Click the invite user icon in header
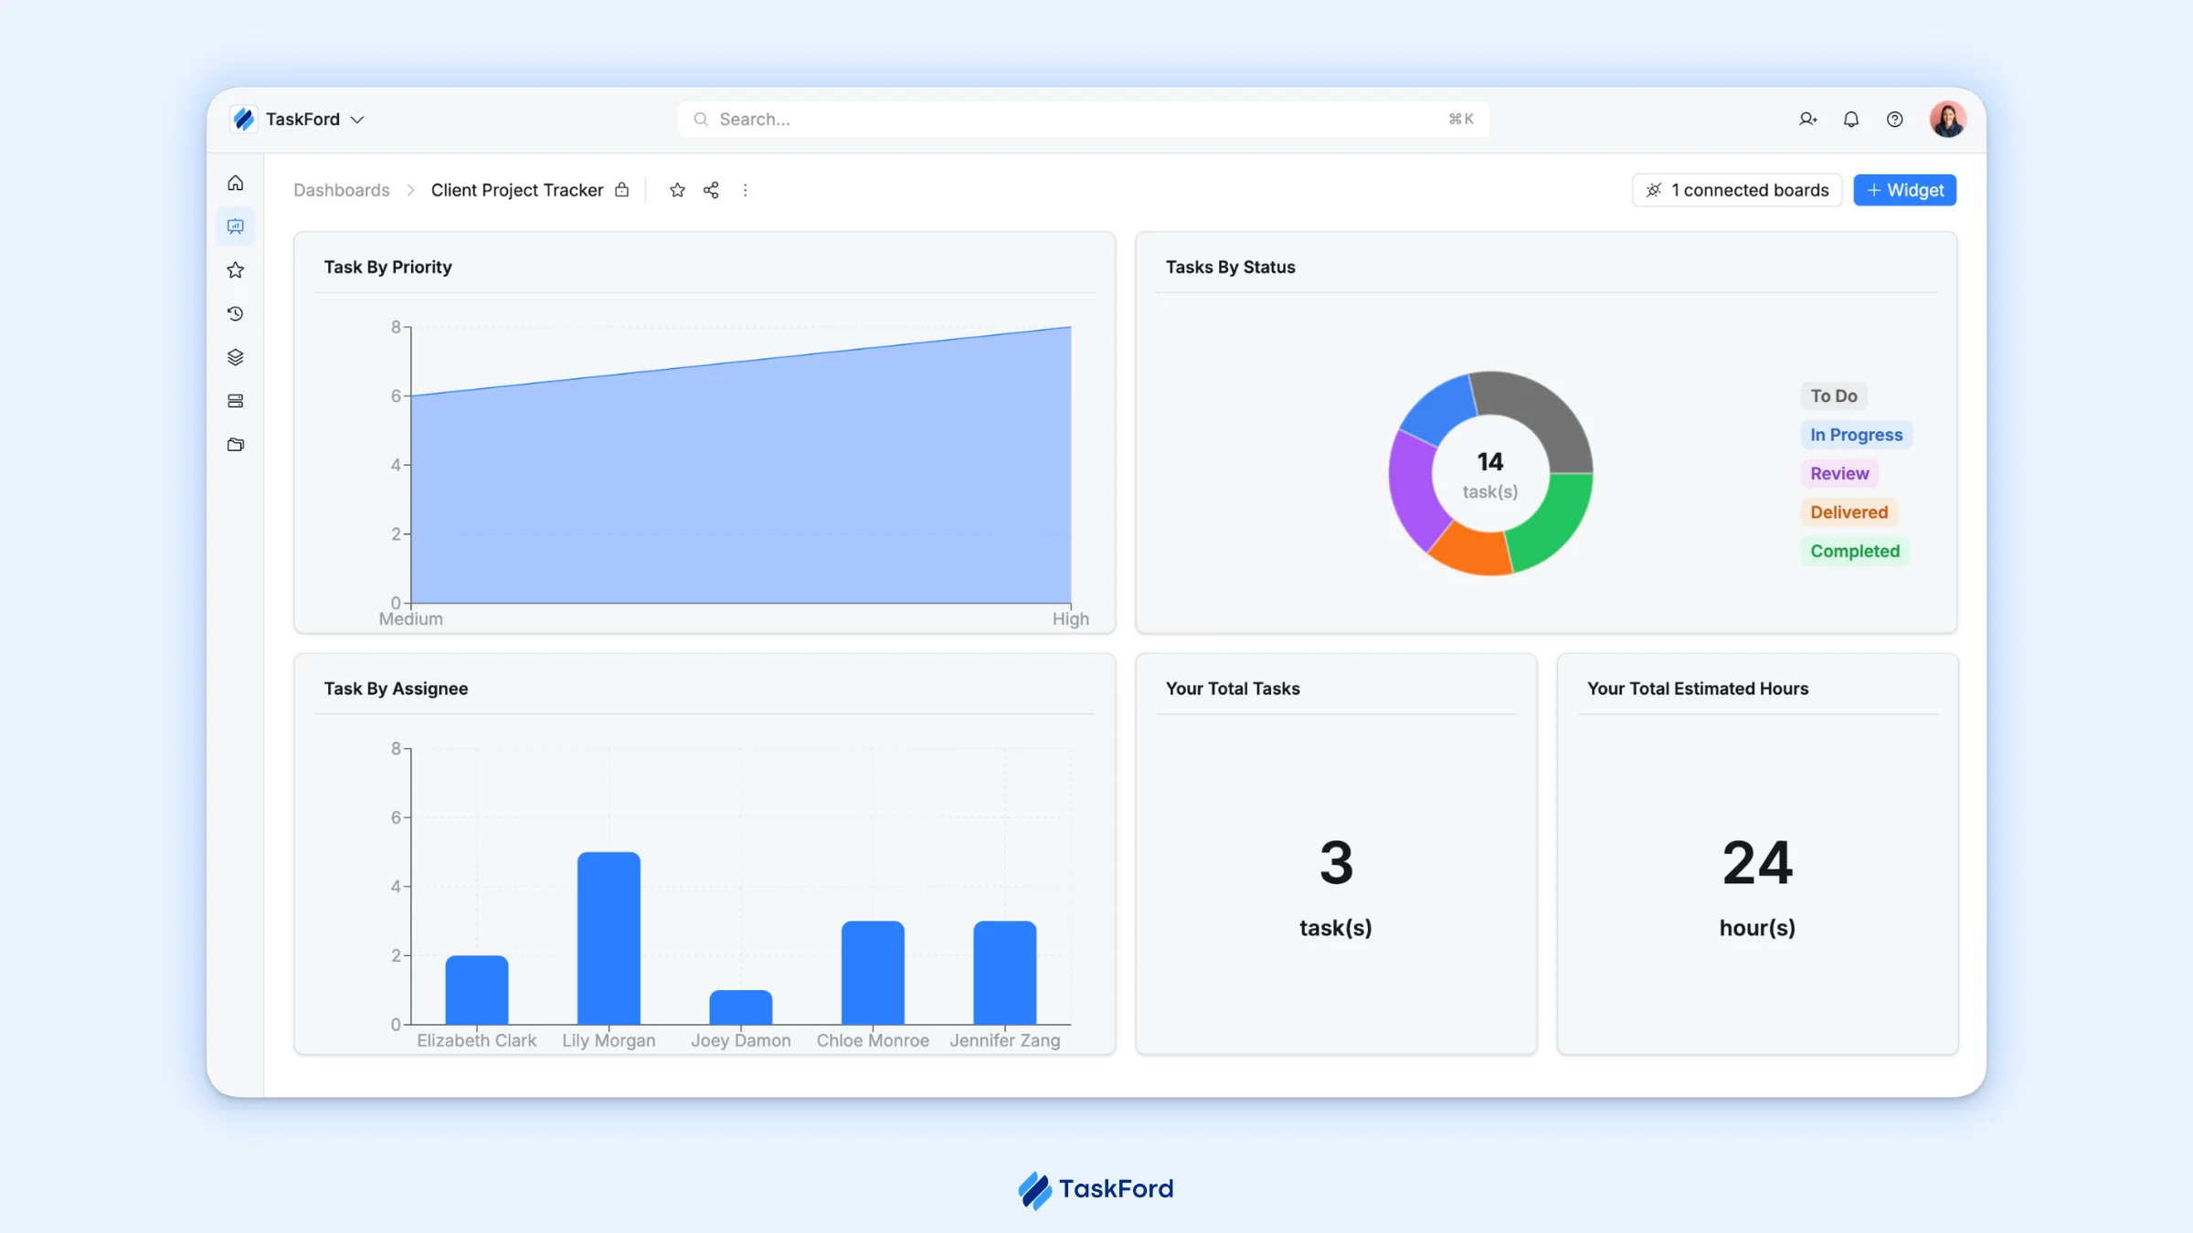The image size is (2193, 1233). coord(1807,120)
